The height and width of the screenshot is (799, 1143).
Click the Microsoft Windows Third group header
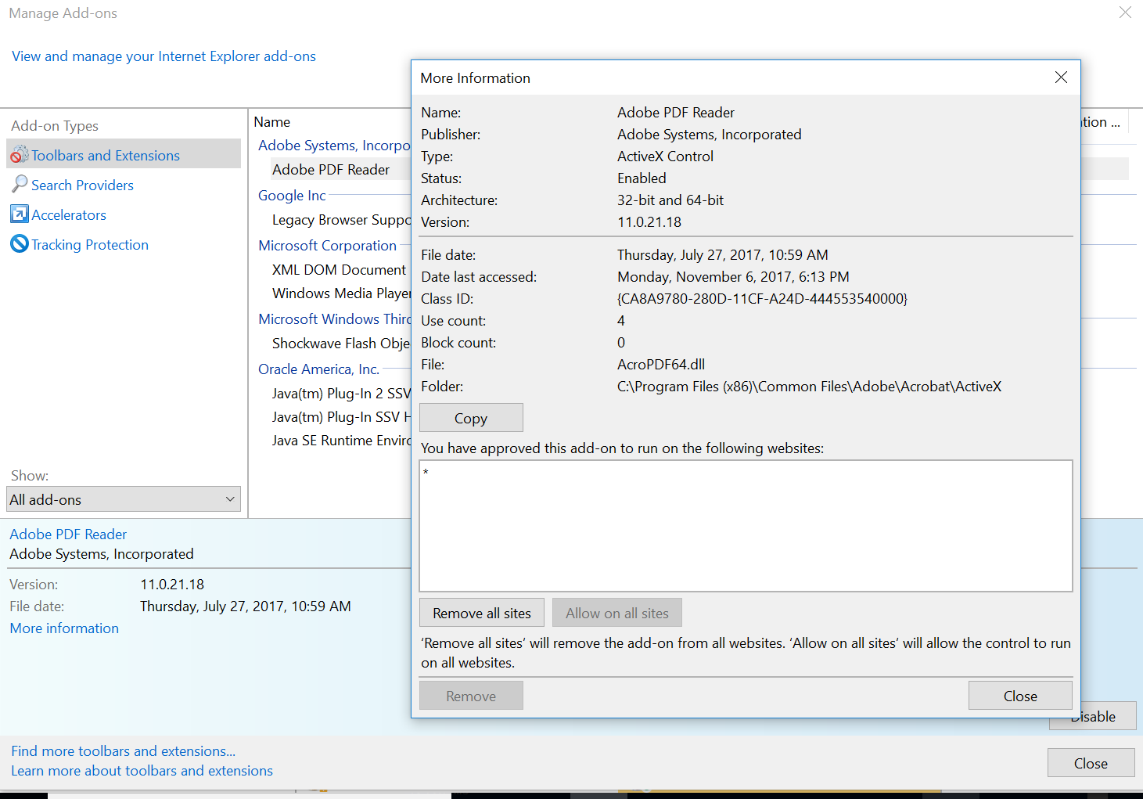(x=334, y=319)
